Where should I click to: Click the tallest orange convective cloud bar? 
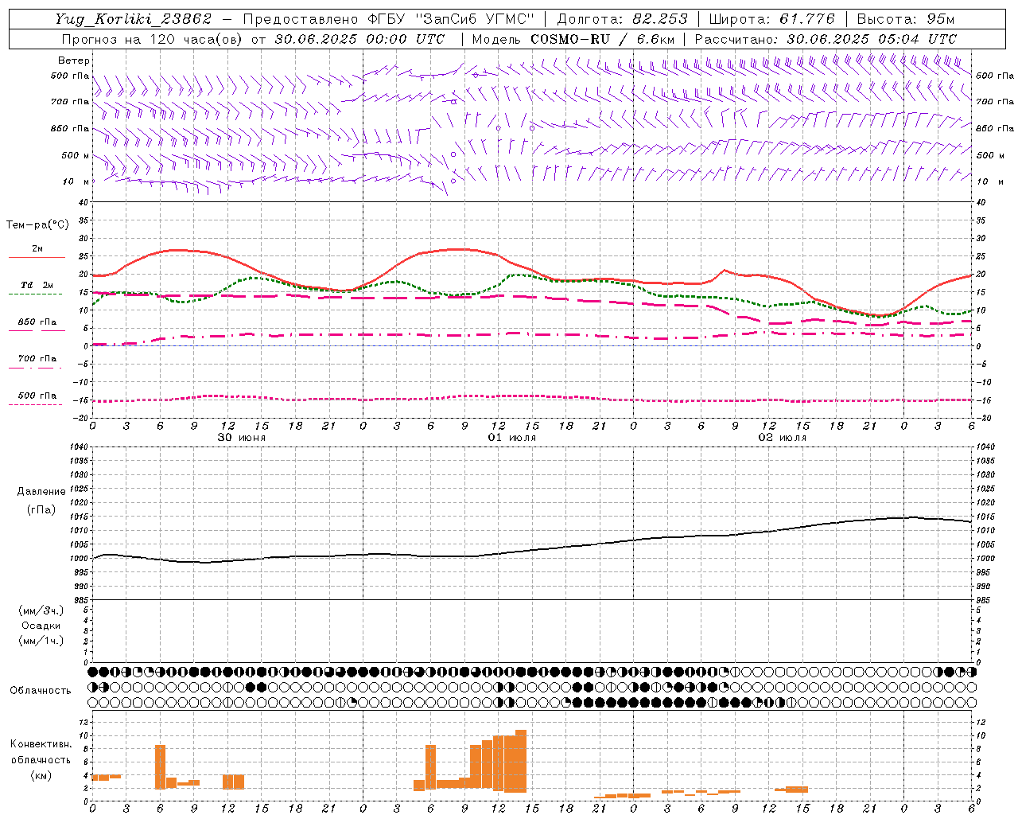(521, 761)
